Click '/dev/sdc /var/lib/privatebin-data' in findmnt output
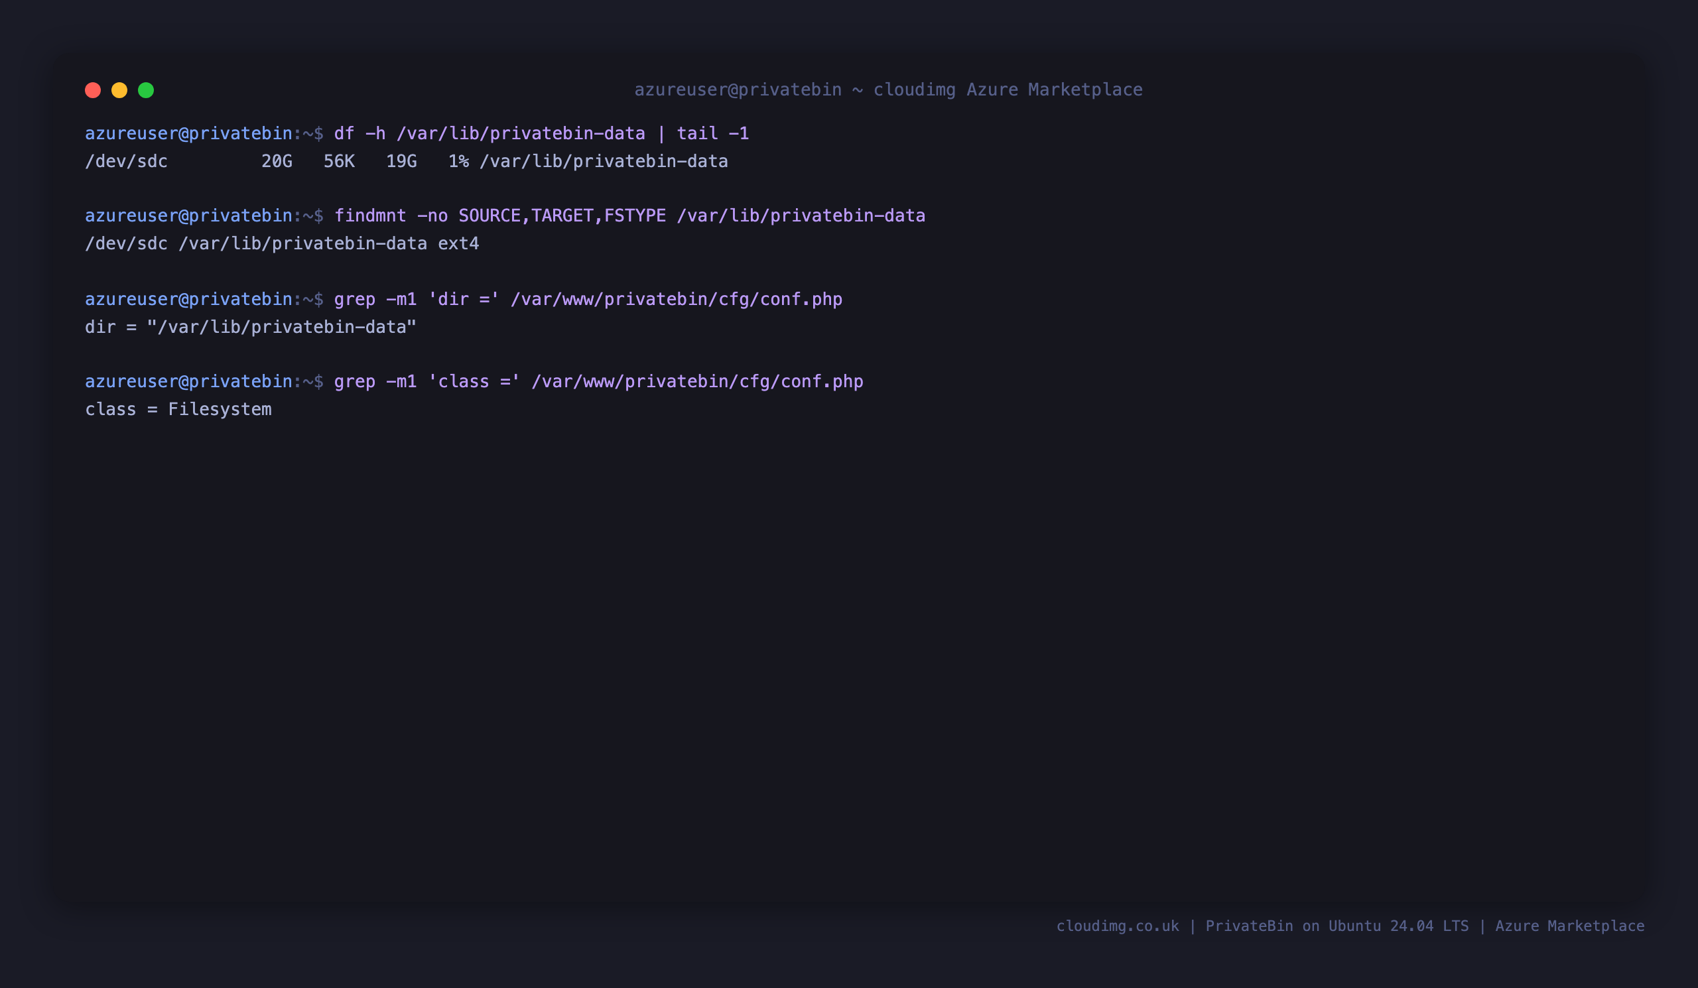 point(256,244)
